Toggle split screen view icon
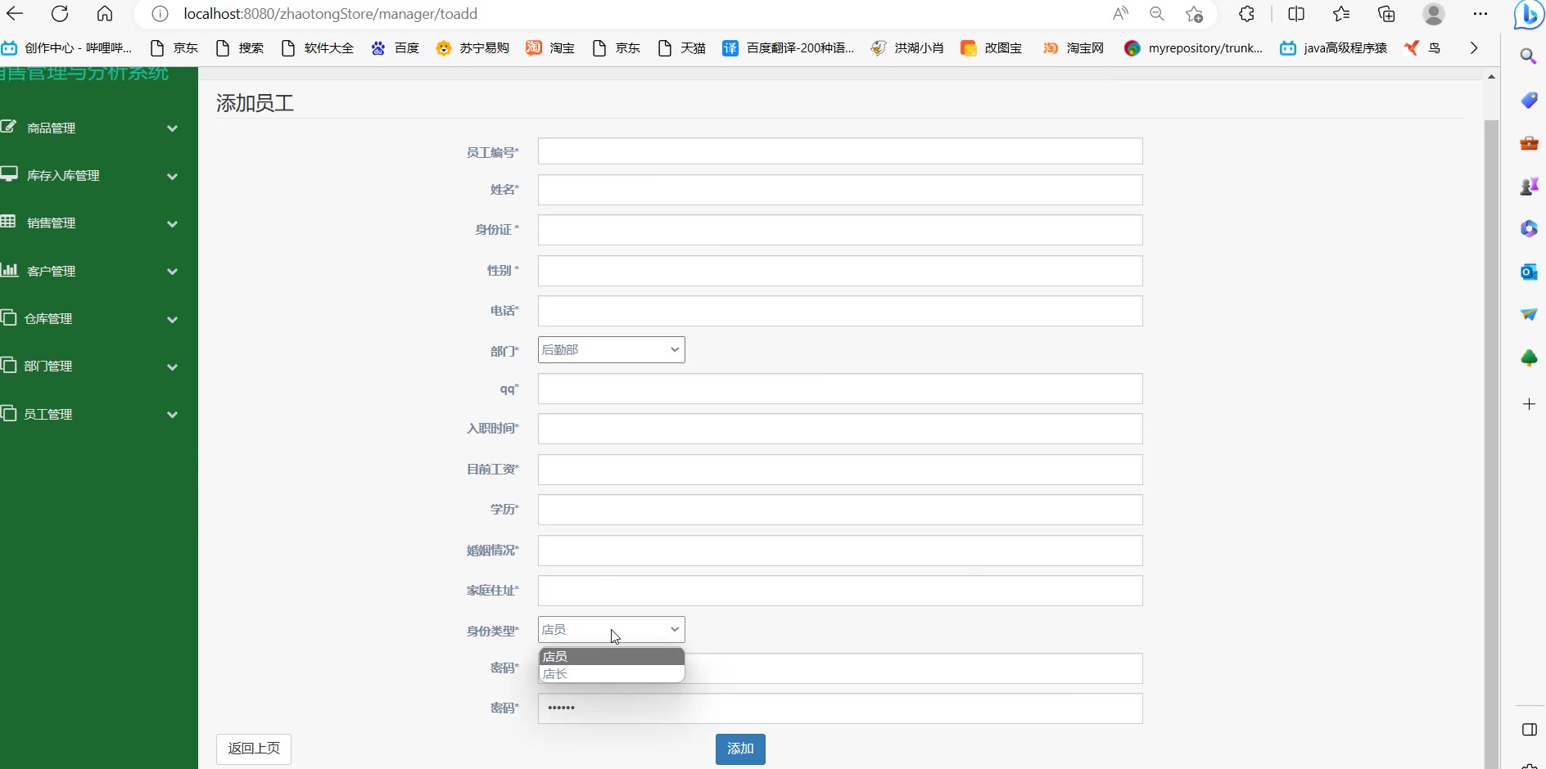The width and height of the screenshot is (1546, 769). [1296, 14]
